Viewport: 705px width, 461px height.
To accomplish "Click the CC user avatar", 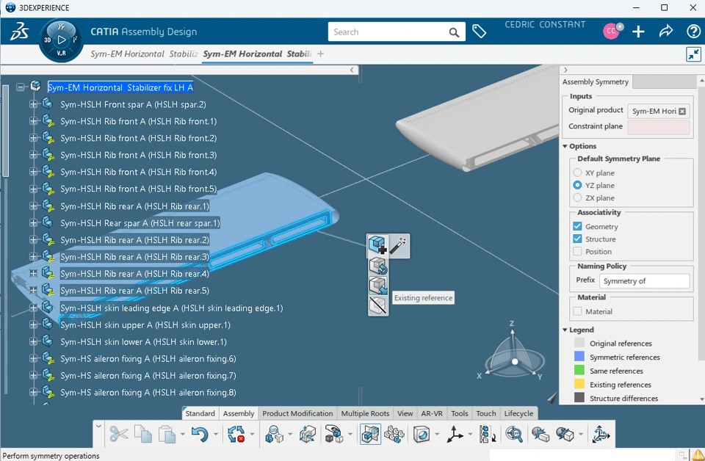I will click(x=612, y=31).
